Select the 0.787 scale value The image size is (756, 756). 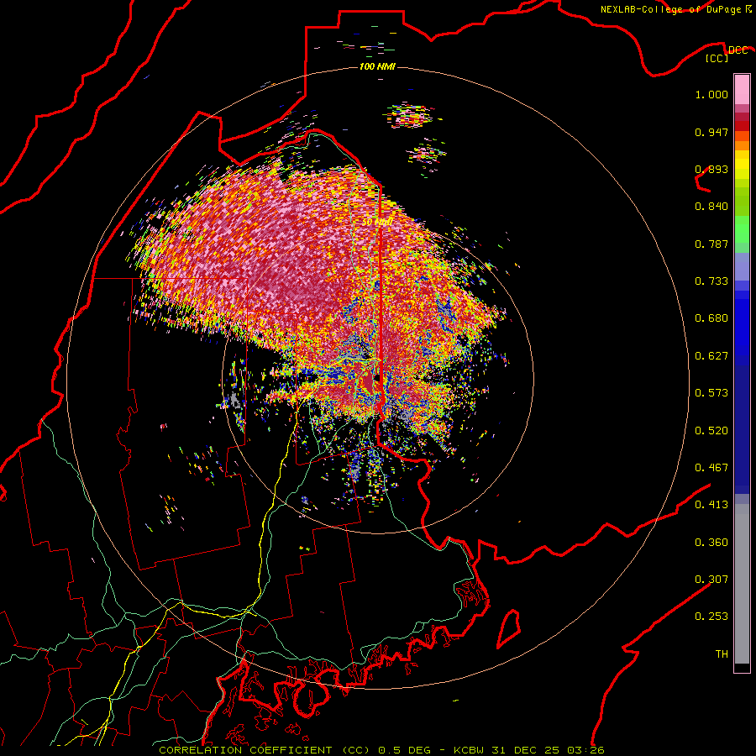pyautogui.click(x=711, y=244)
